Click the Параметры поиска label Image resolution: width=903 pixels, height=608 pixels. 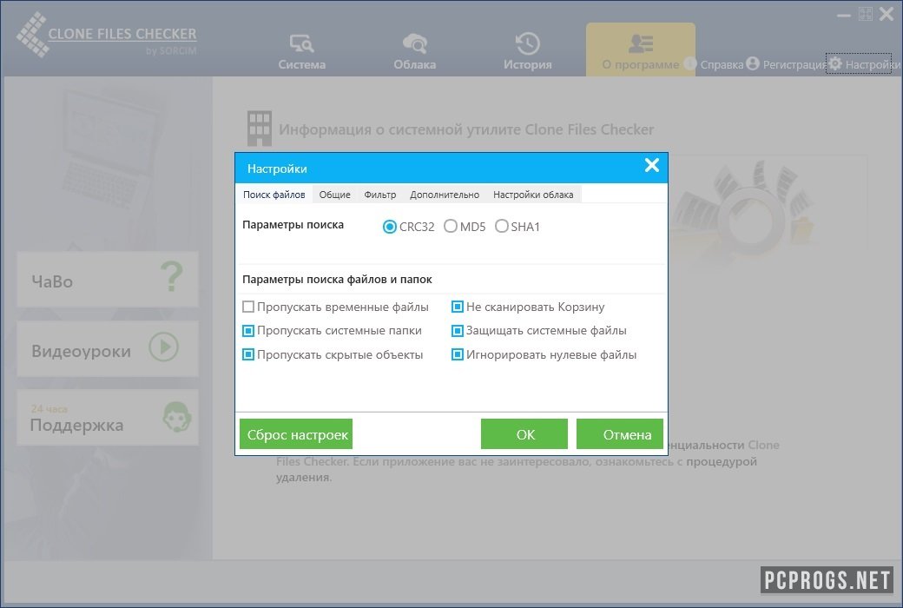coord(293,225)
